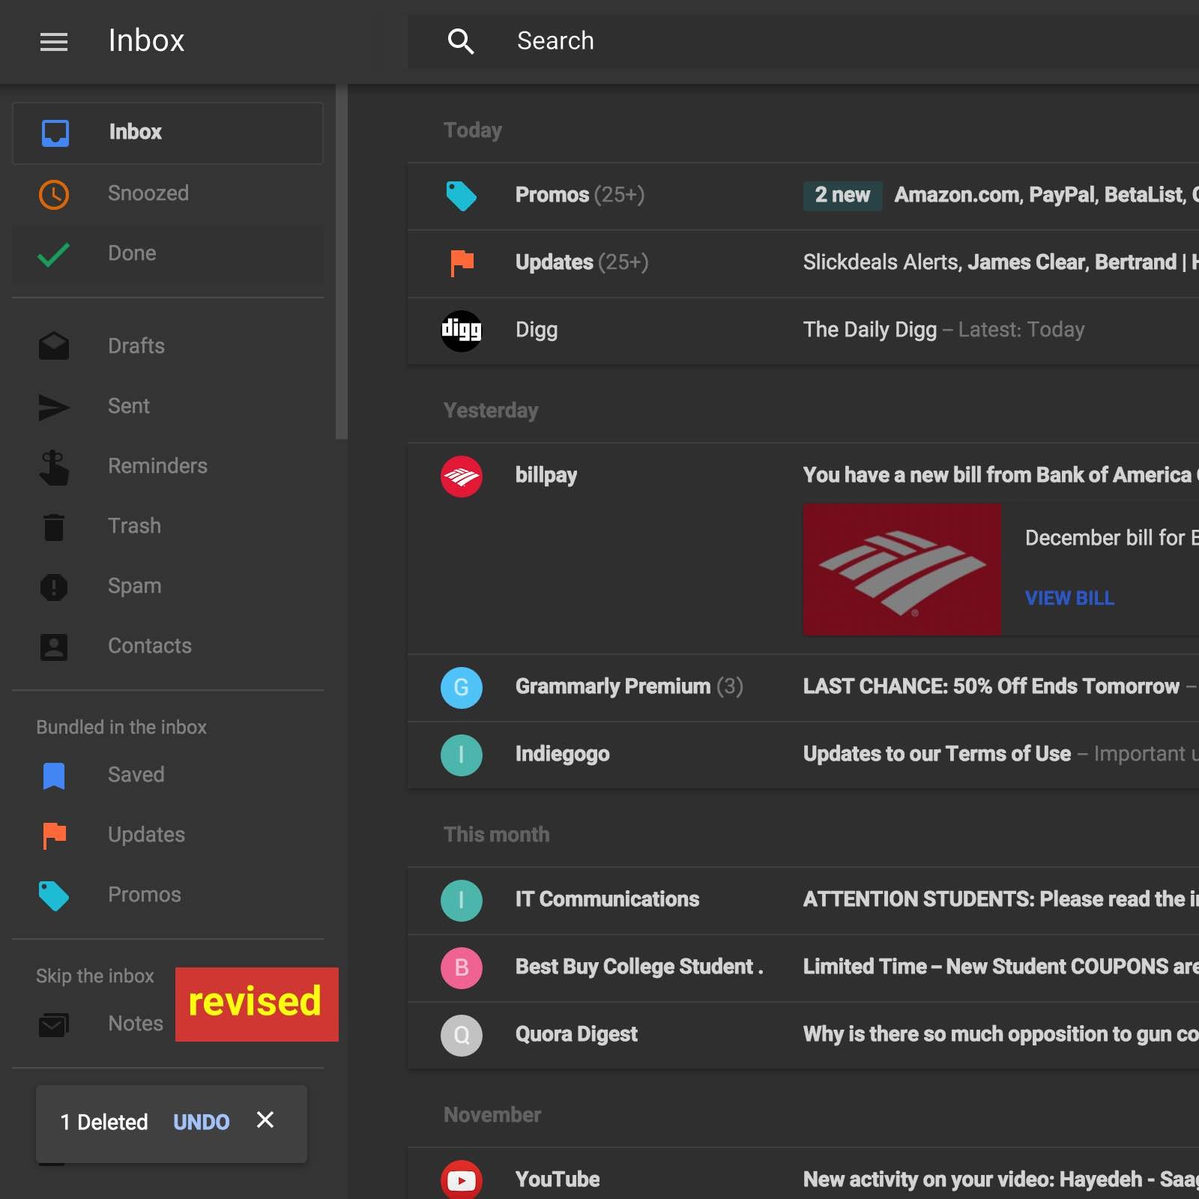Click the Bank of America logo thumbnail

click(902, 570)
